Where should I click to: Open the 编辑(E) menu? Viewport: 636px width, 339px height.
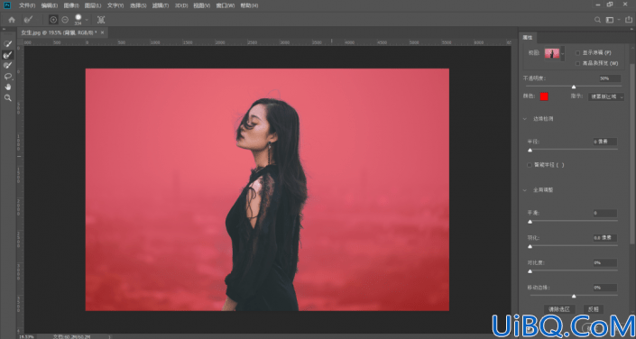pyautogui.click(x=49, y=5)
